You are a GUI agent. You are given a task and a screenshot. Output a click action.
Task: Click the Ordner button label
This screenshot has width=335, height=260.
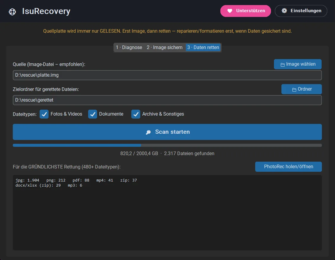(x=305, y=89)
